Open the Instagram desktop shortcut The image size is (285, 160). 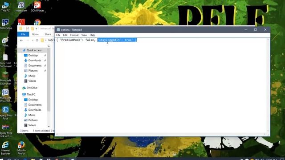(x=21, y=7)
